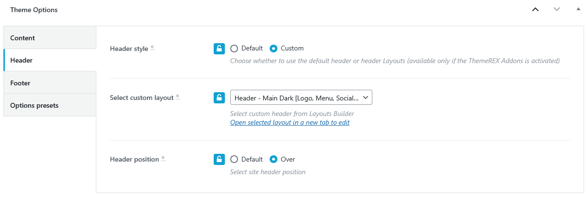The width and height of the screenshot is (587, 197).
Task: Open selected layout in a new tab link
Action: 290,123
